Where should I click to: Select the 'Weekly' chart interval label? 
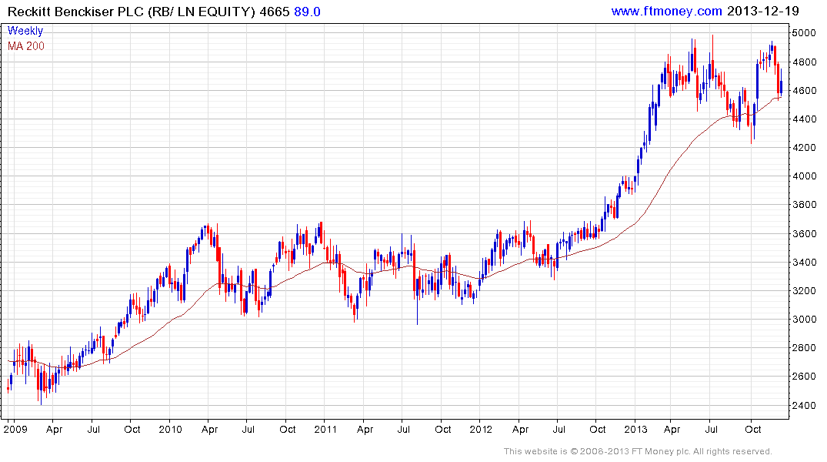point(25,31)
